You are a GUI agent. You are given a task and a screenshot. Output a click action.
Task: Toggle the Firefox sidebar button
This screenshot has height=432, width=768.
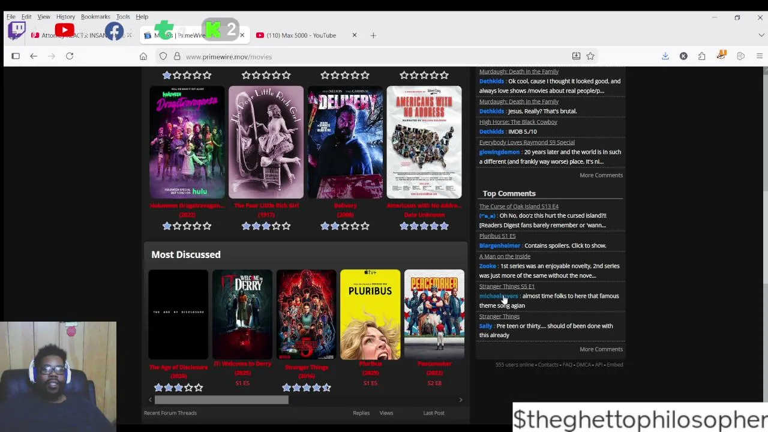pyautogui.click(x=16, y=56)
